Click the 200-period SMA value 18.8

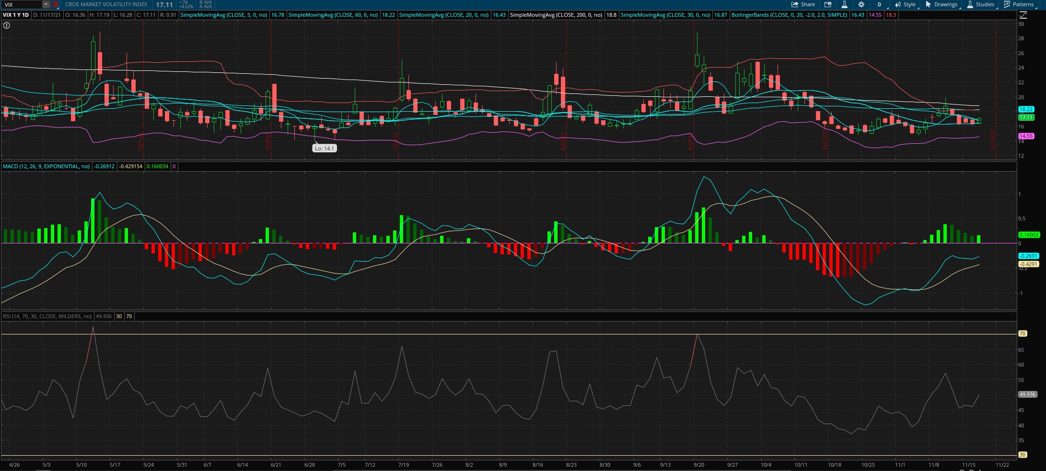coord(611,15)
